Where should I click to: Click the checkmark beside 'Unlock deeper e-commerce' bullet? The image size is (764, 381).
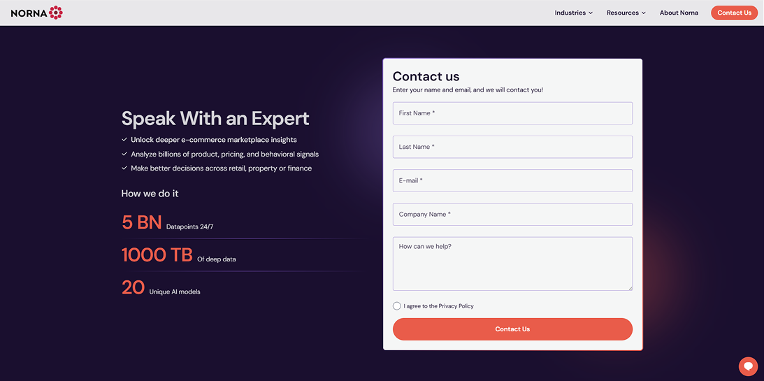[124, 140]
